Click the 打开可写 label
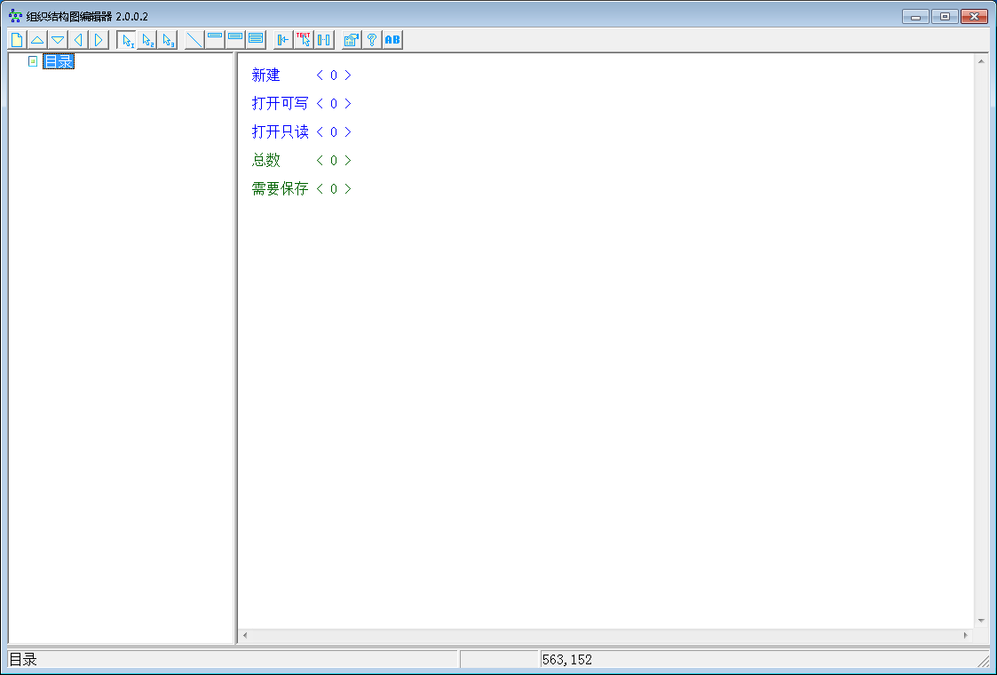Image resolution: width=997 pixels, height=675 pixels. pos(280,104)
